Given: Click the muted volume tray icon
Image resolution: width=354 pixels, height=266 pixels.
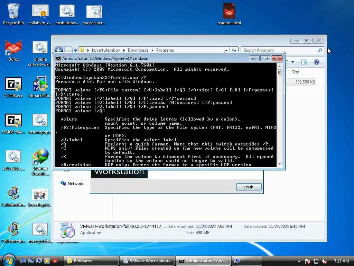Looking at the screenshot, I should click(x=324, y=261).
